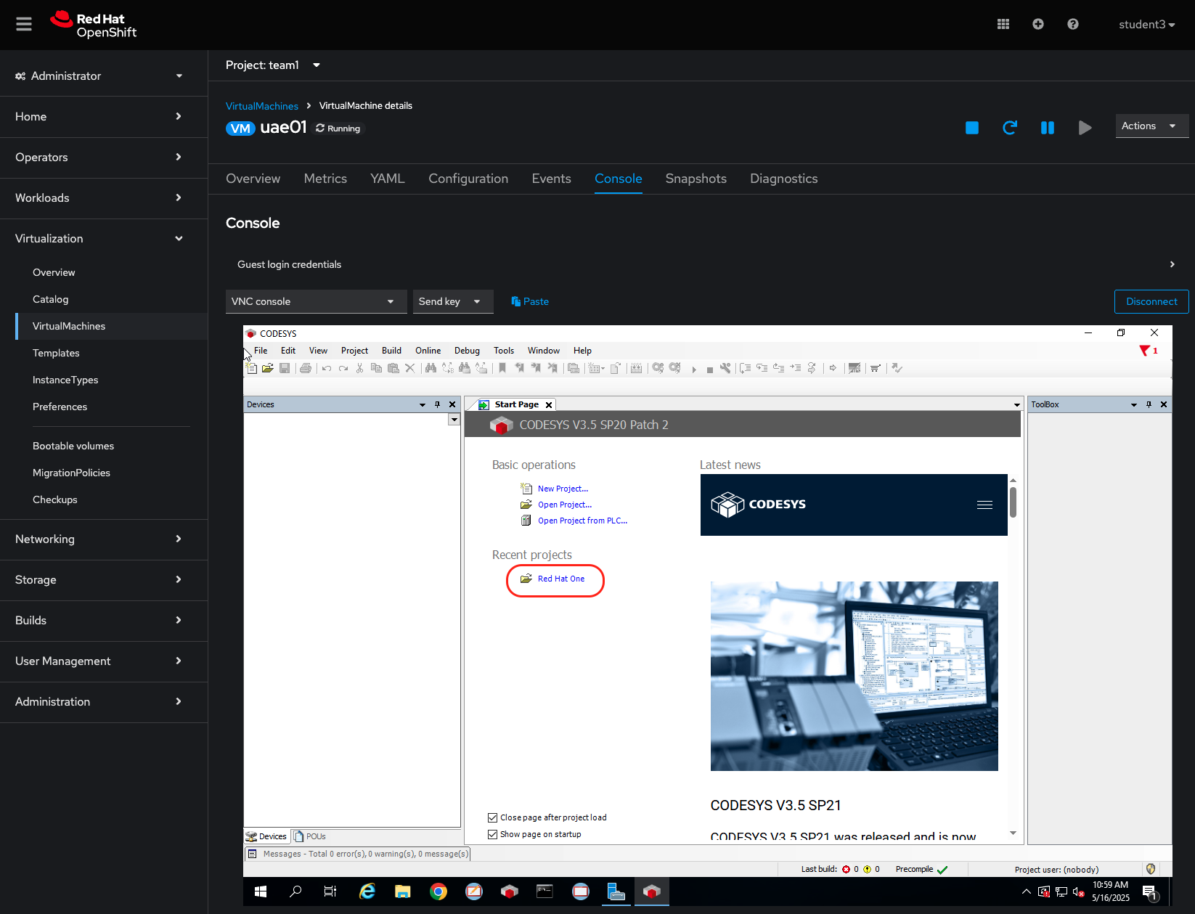Open the Actions dropdown
Image resolution: width=1195 pixels, height=914 pixels.
point(1151,126)
